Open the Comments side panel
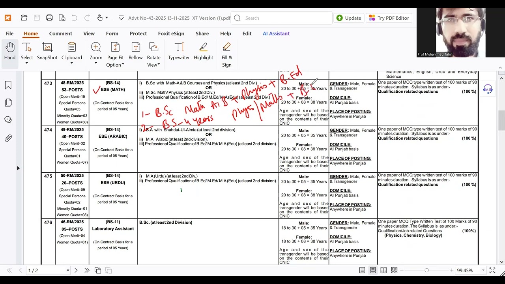This screenshot has width=505, height=284. tap(8, 120)
